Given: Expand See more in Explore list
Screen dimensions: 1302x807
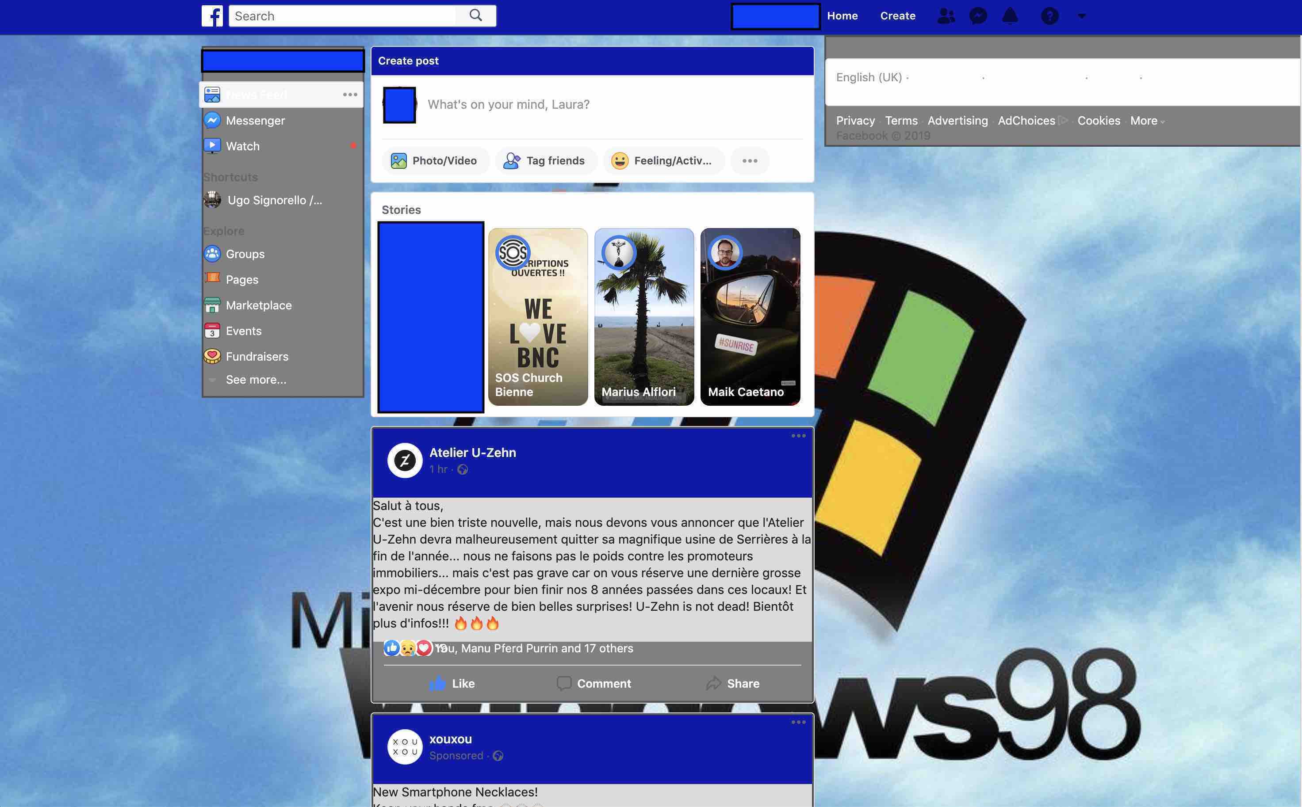Looking at the screenshot, I should point(256,380).
